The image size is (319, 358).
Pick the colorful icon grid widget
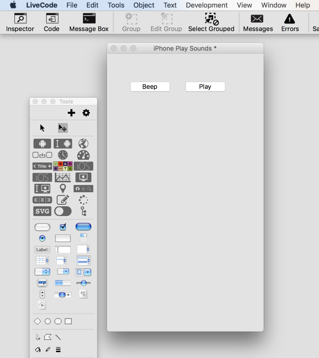(x=63, y=166)
